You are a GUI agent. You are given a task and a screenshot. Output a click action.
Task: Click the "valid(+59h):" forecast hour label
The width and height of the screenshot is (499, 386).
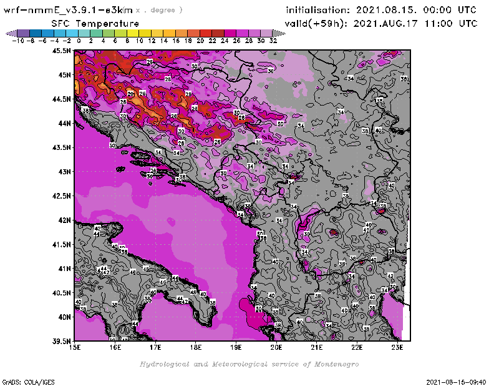(x=317, y=24)
